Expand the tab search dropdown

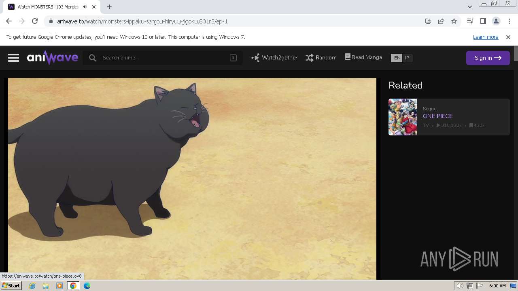pos(469,7)
